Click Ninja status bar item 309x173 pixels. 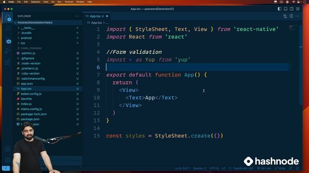pos(280,168)
